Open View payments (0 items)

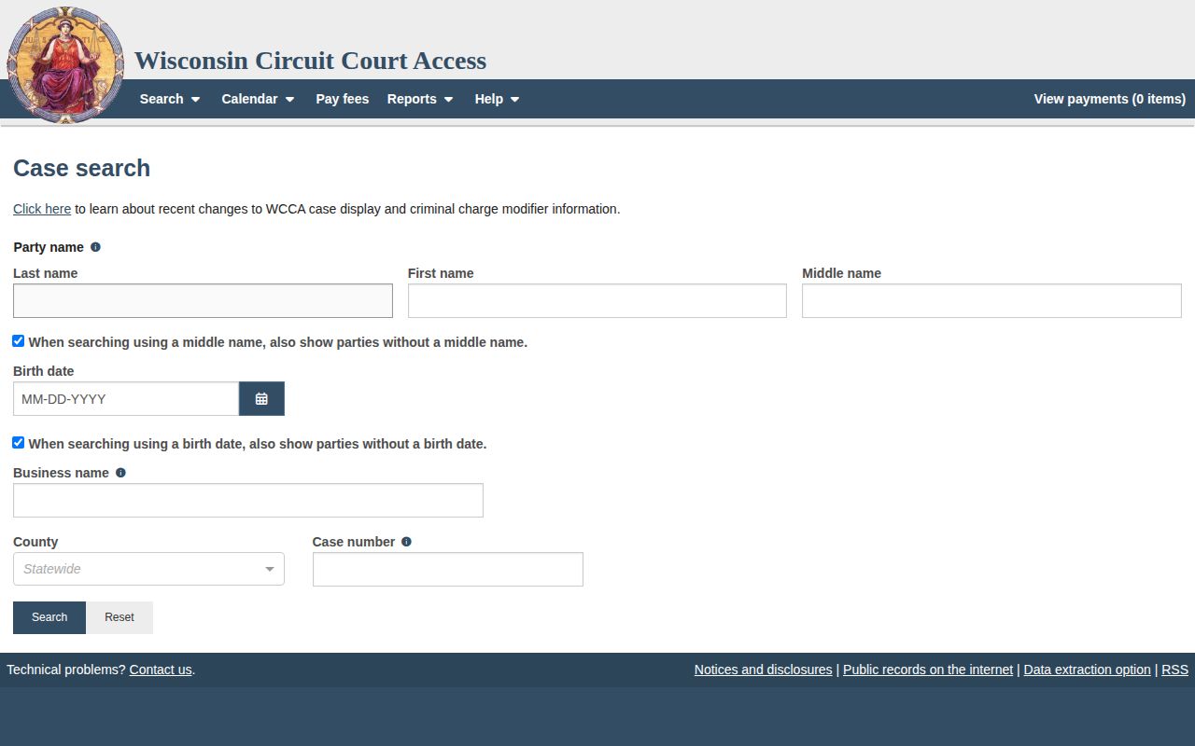coord(1110,99)
